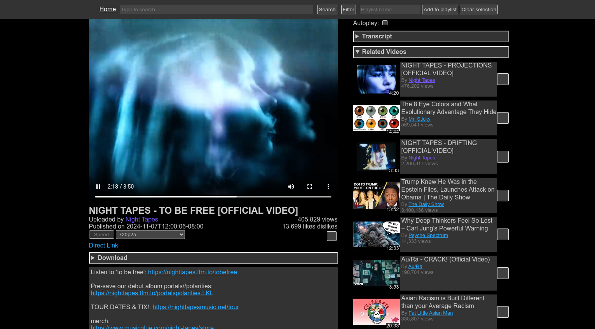Select the Carl Jung video checkbox
Image resolution: width=595 pixels, height=329 pixels.
click(503, 234)
